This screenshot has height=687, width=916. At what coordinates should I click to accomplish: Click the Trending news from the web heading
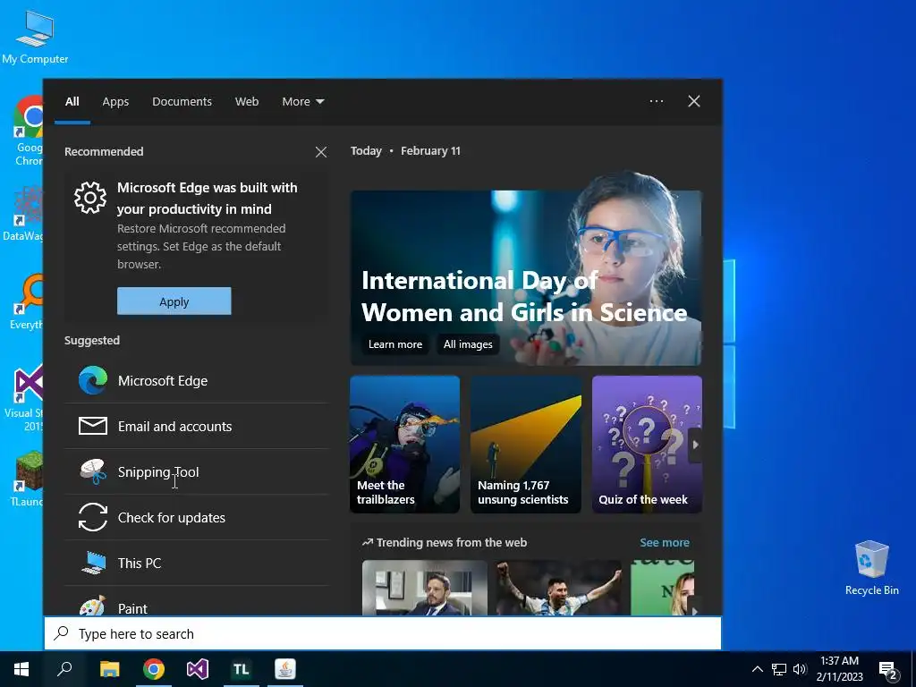[452, 543]
